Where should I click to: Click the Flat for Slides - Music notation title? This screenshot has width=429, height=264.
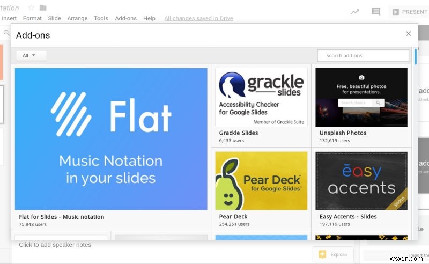click(x=62, y=217)
